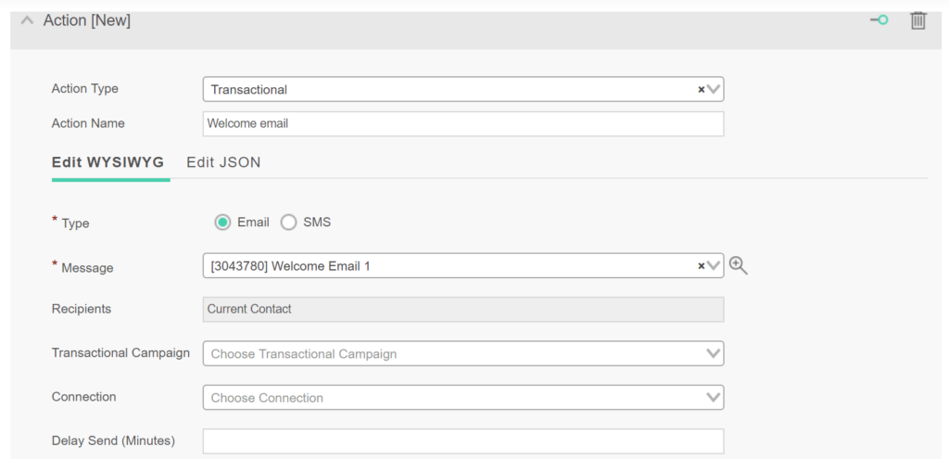Screen dimensions: 949x459
Task: Click the [3043780] Welcome Email 1 value
Action: (290, 265)
